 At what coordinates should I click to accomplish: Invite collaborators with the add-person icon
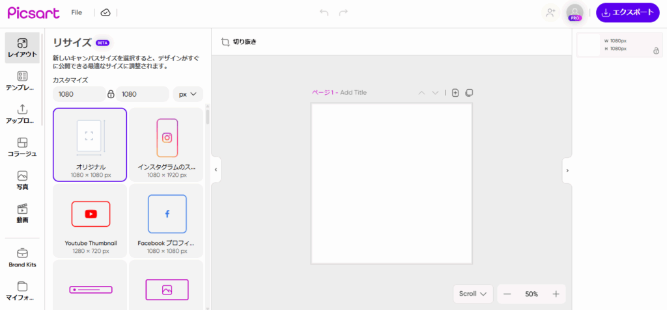pos(550,13)
